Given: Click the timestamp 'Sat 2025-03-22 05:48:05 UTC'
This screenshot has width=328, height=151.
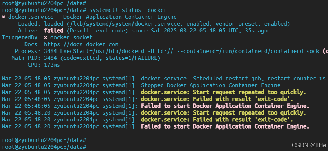Looking at the screenshot, I should [x=196, y=31].
